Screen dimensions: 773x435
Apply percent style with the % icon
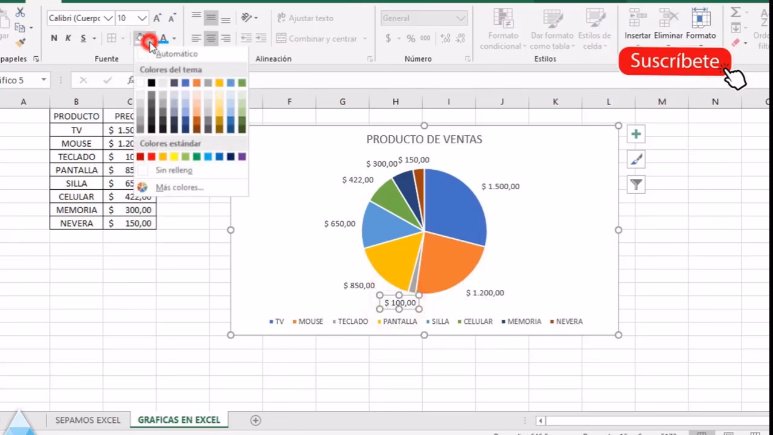[x=410, y=37]
